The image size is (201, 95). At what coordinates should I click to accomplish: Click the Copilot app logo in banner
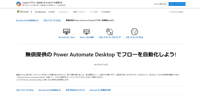pyautogui.click(x=18, y=4)
